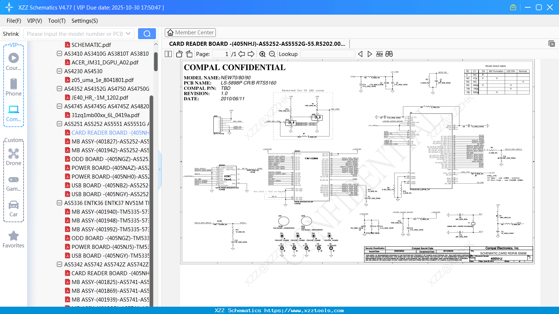The width and height of the screenshot is (559, 314).
Task: Click the Shrink button
Action: pyautogui.click(x=11, y=34)
